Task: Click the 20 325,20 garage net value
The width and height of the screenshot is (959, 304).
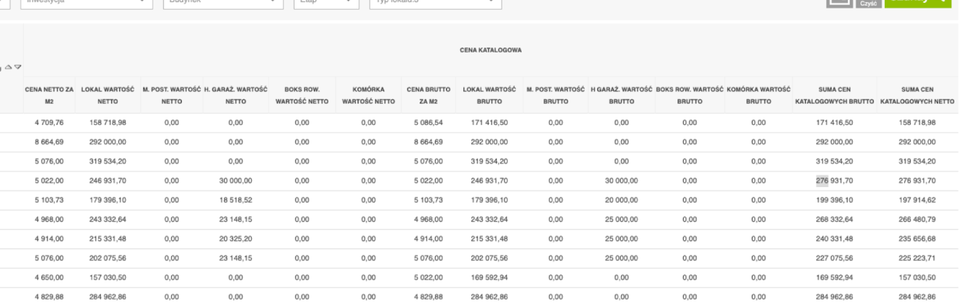Action: pos(236,238)
